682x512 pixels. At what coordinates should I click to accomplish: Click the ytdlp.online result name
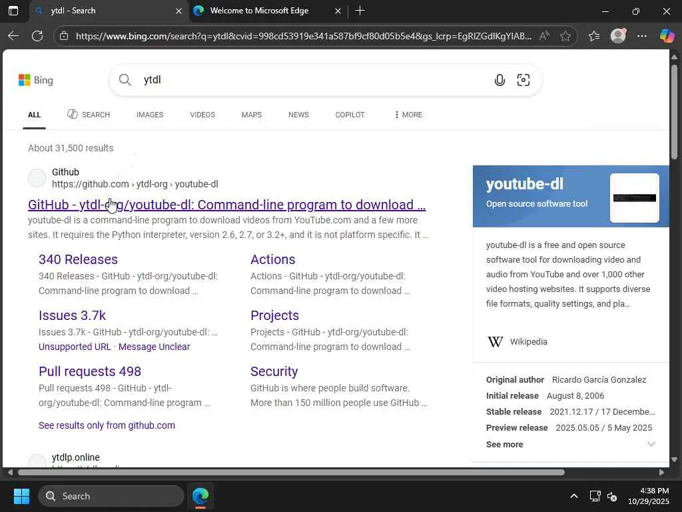[x=76, y=457]
